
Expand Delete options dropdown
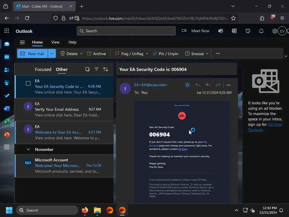(81, 54)
